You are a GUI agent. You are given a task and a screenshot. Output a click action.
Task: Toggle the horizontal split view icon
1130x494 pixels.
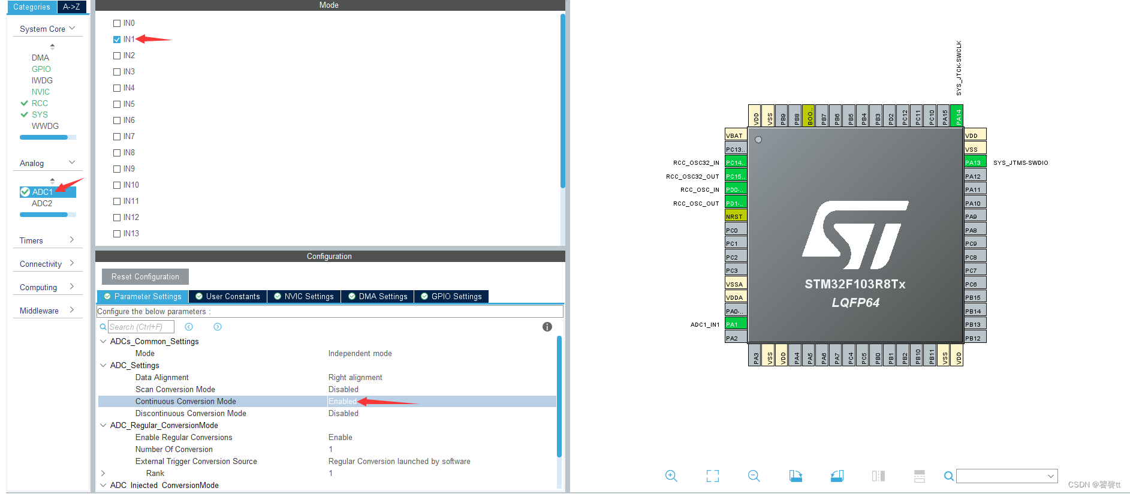[x=920, y=476]
